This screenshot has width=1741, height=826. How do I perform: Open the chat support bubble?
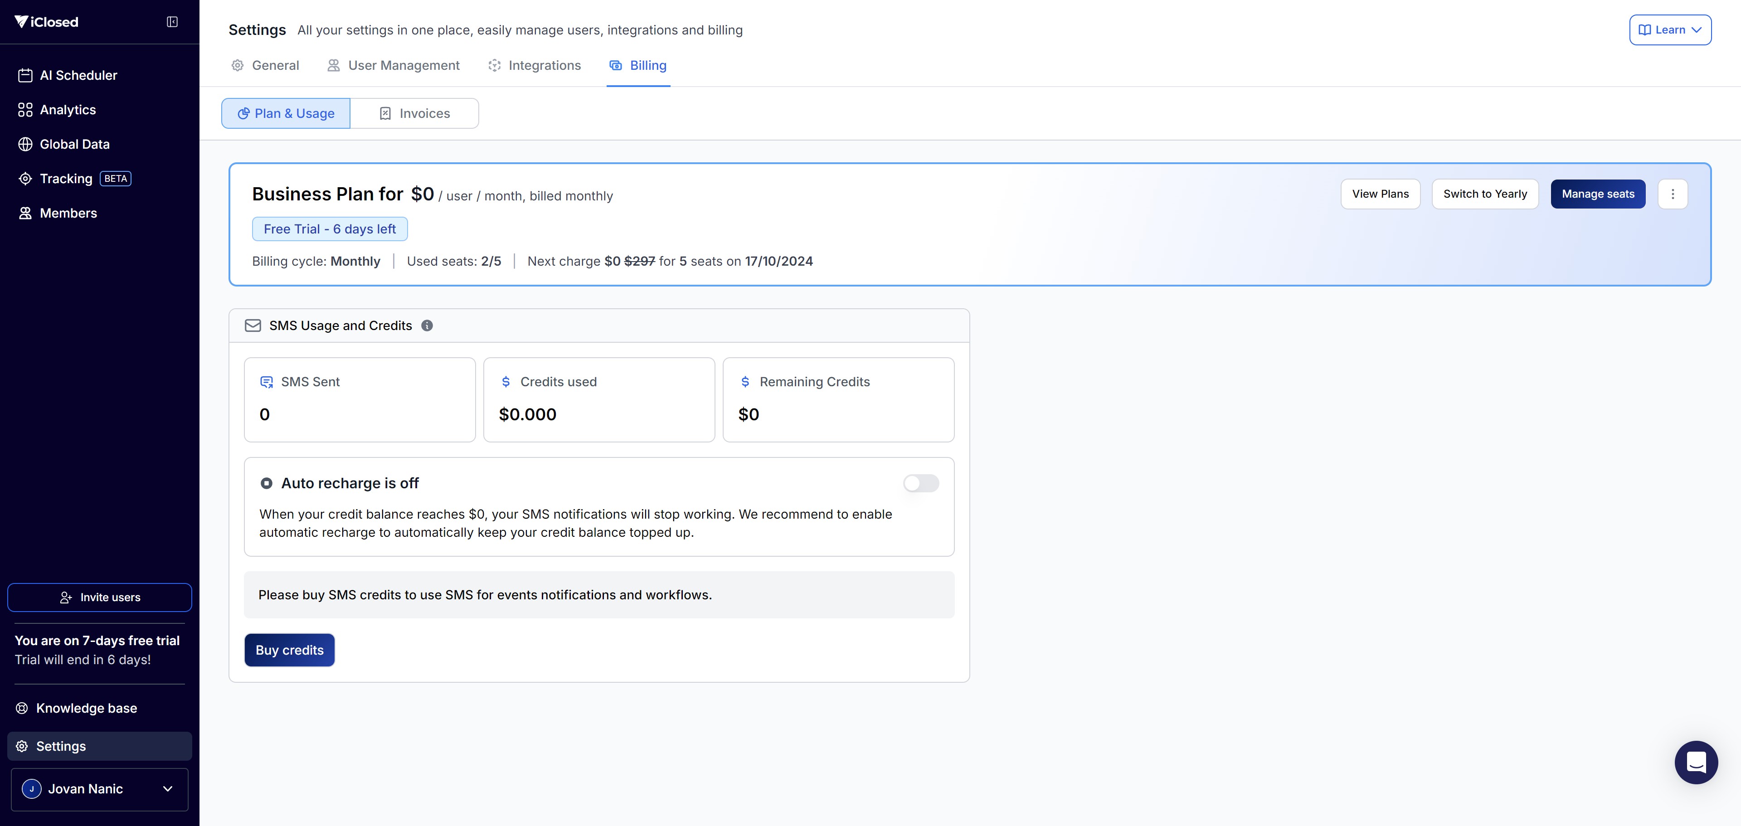pos(1695,762)
